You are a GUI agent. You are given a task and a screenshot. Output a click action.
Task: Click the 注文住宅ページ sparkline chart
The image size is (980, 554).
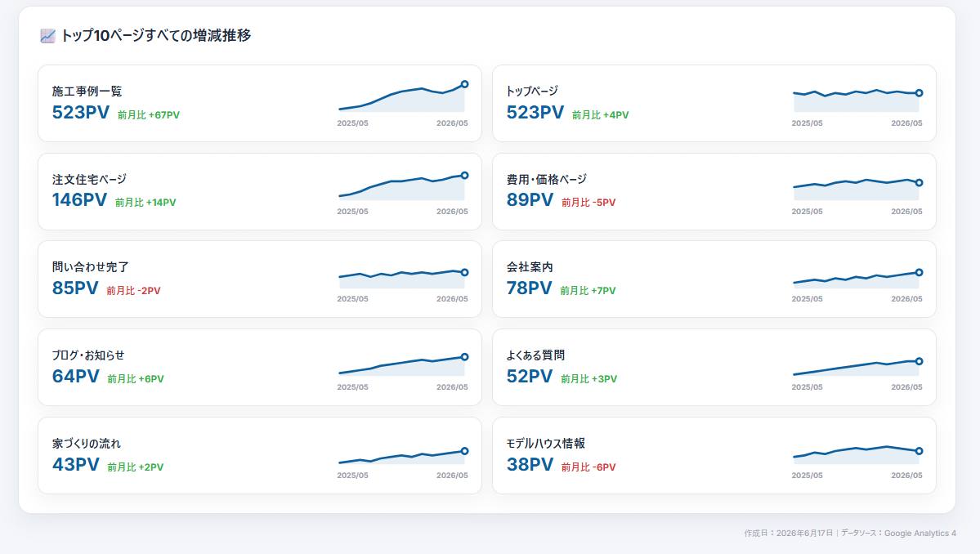(402, 186)
